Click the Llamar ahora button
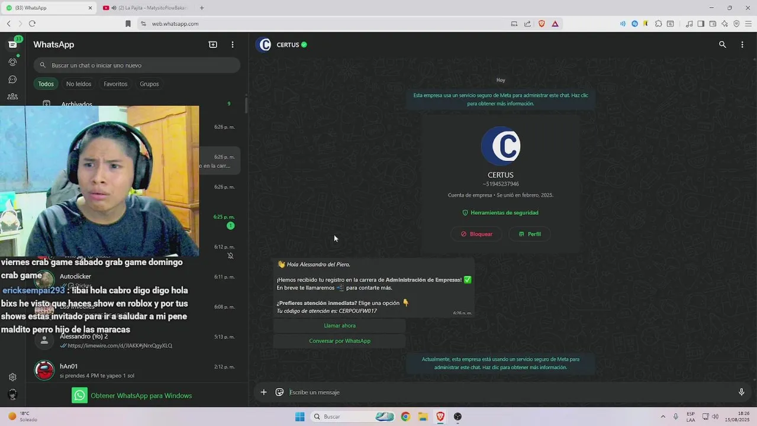Viewport: 757px width, 426px height. 340,325
